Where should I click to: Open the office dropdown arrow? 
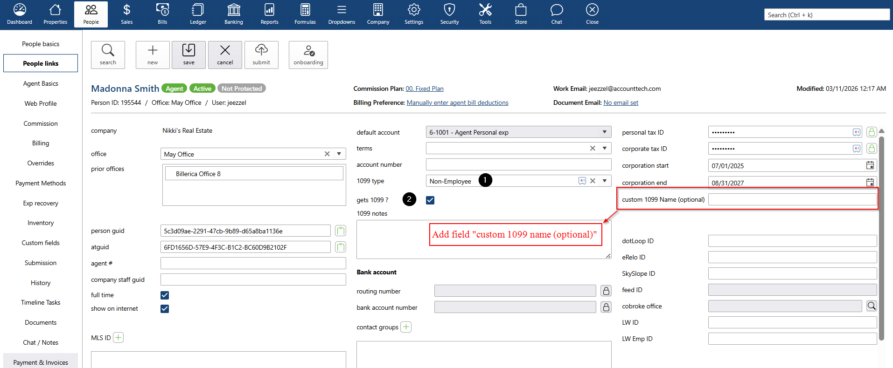click(339, 154)
